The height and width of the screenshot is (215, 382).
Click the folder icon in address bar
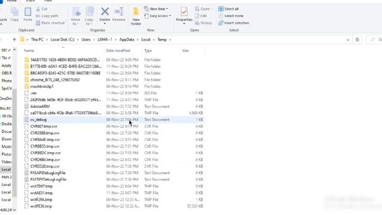(22, 39)
